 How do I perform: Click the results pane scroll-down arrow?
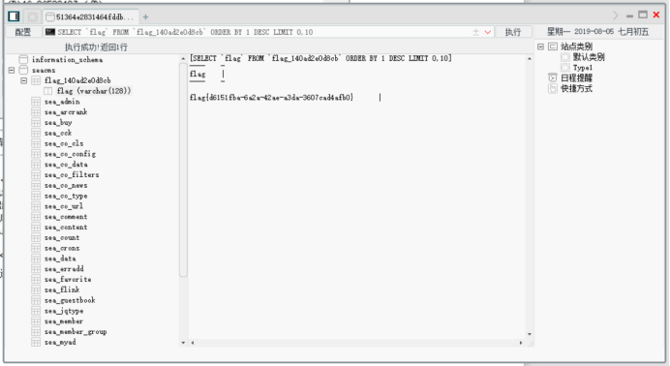(x=530, y=334)
